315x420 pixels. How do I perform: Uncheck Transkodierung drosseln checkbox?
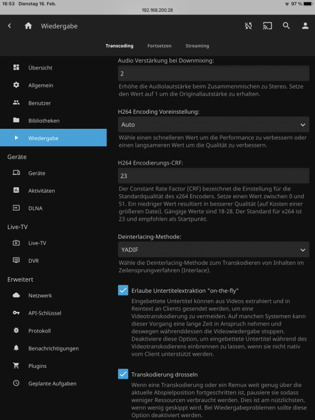tap(123, 374)
